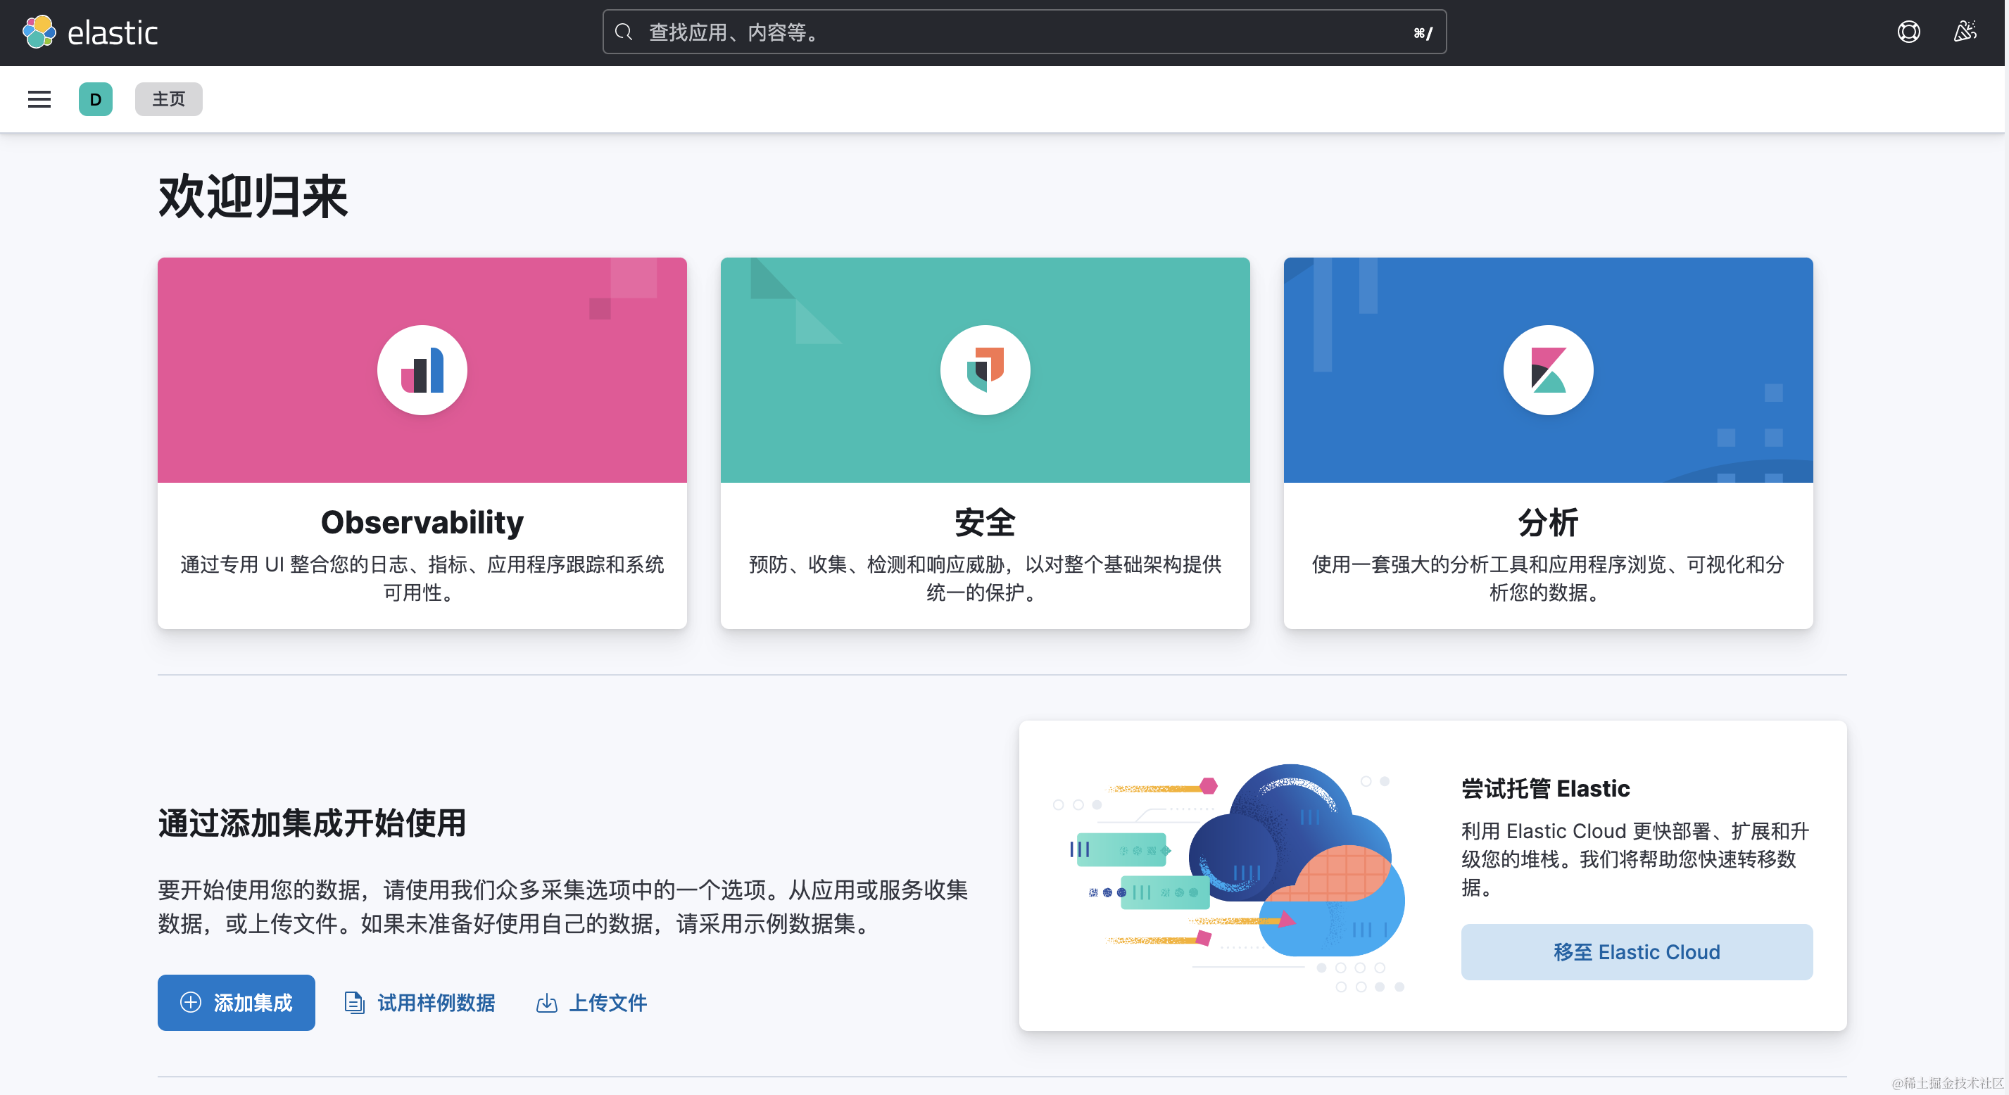Open the hamburger navigation menu
This screenshot has height=1095, width=2009.
point(39,99)
